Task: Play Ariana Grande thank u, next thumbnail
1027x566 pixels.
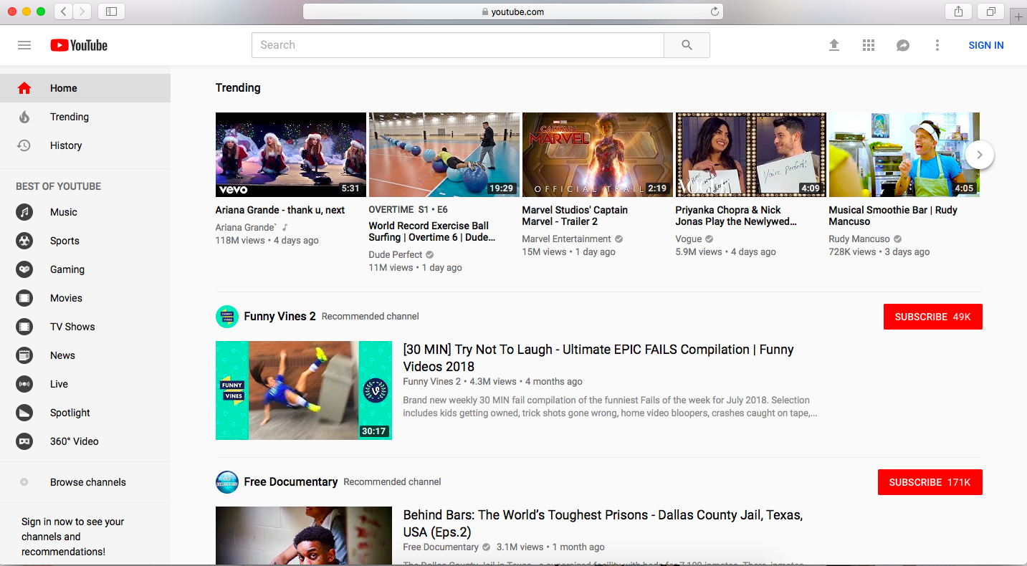Action: coord(291,155)
